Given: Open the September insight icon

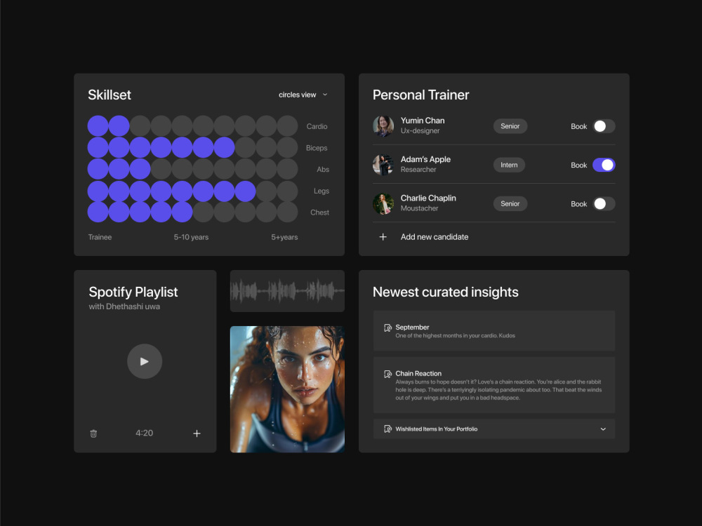Looking at the screenshot, I should coord(388,328).
